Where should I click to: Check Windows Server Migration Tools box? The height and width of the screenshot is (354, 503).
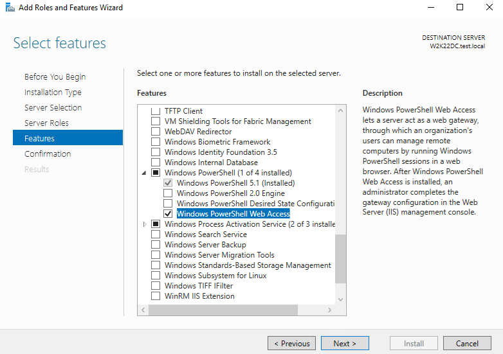[156, 254]
